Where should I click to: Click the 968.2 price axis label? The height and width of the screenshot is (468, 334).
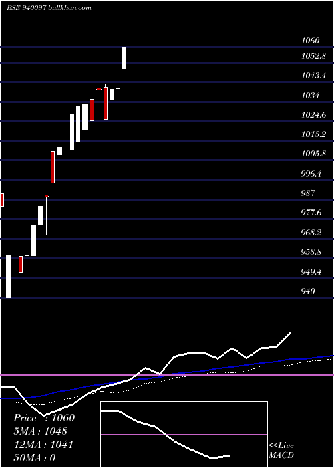click(x=311, y=233)
